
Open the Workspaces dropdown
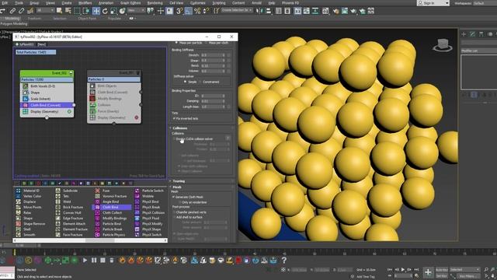(485, 3)
